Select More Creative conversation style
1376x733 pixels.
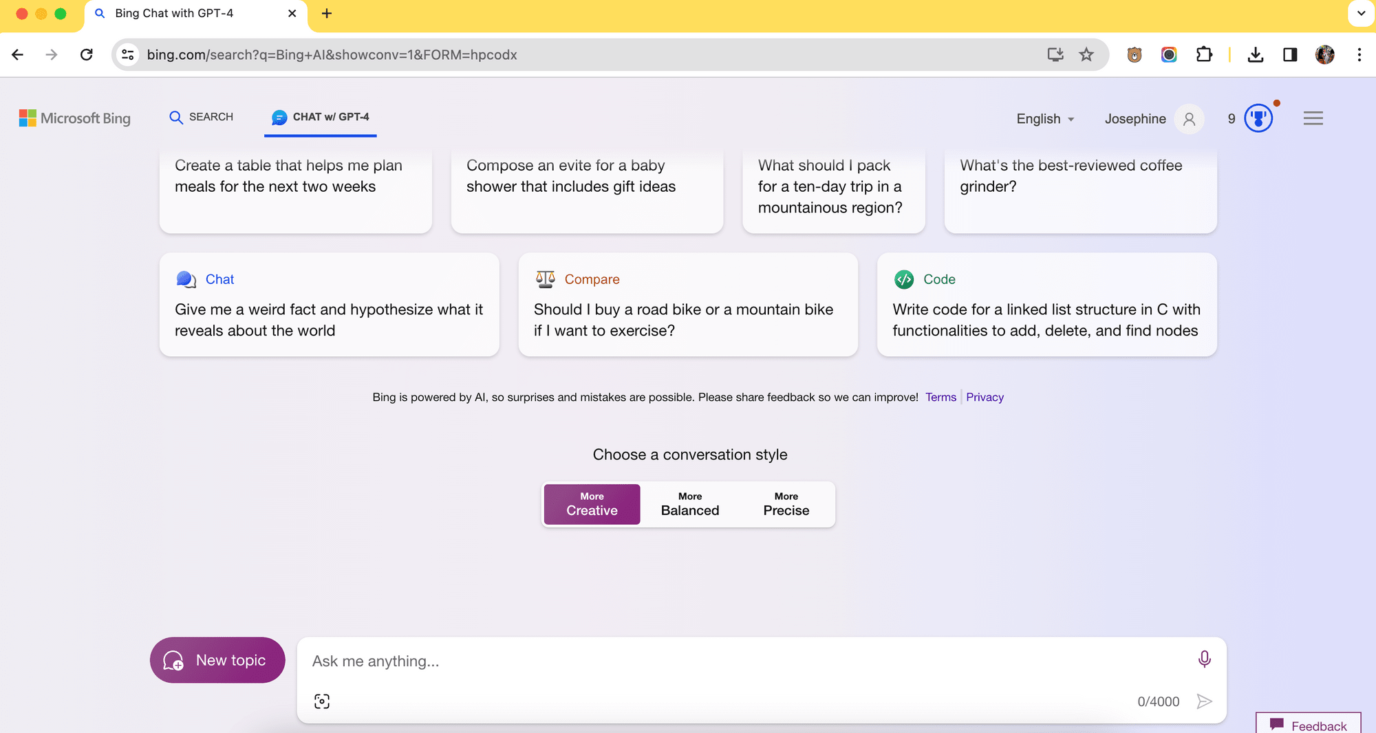[592, 504]
